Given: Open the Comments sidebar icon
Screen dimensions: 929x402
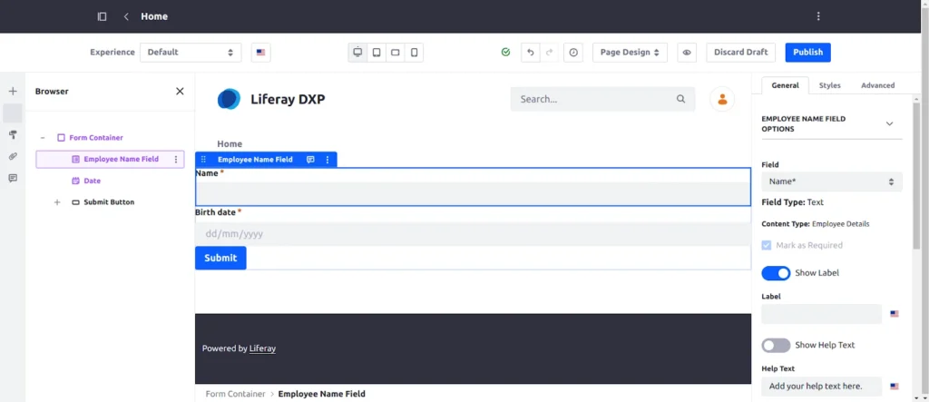Looking at the screenshot, I should [x=13, y=179].
